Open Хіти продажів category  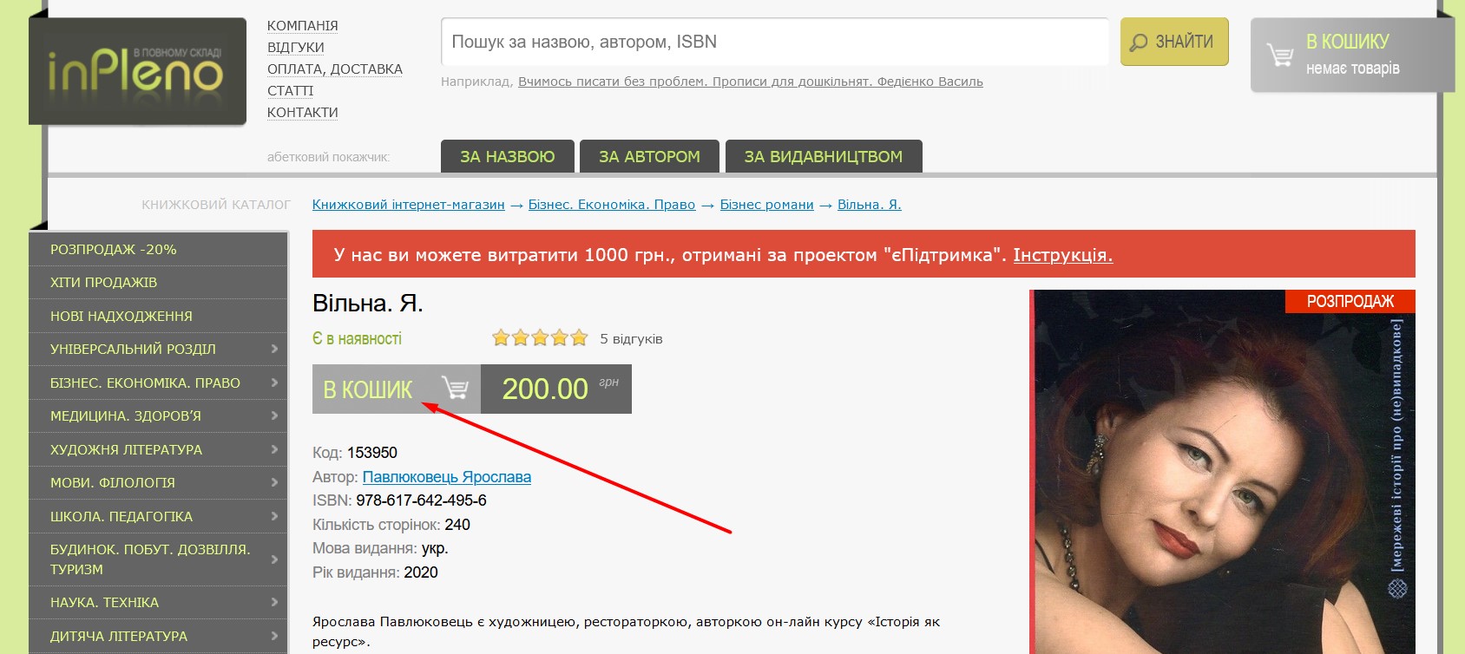[158, 283]
